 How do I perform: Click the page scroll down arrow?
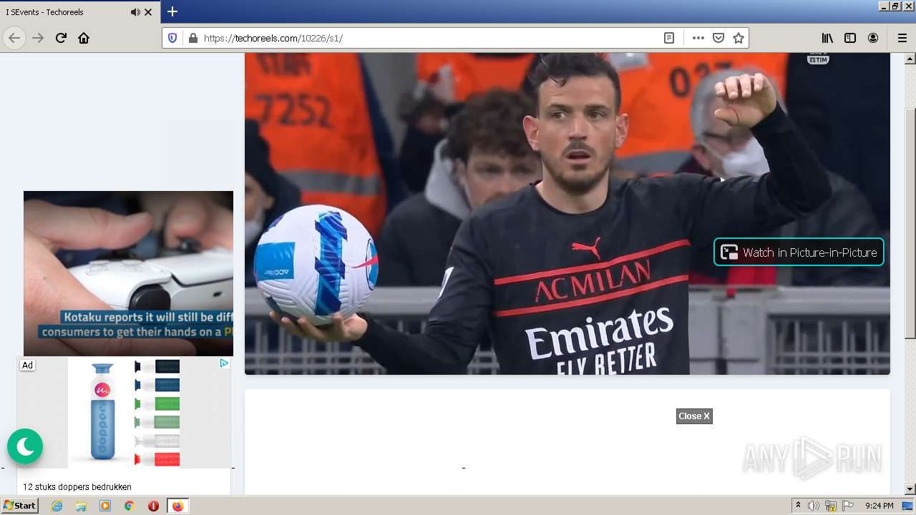(910, 489)
